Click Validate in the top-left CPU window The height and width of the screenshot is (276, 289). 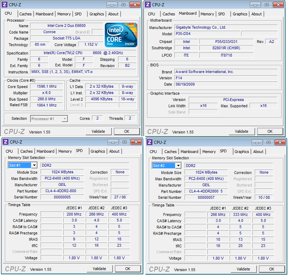(99, 131)
